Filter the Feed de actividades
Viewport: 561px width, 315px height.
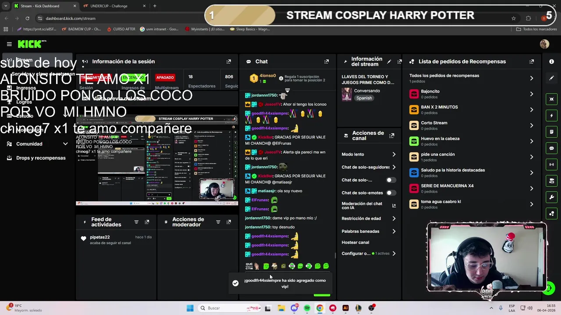click(x=136, y=222)
